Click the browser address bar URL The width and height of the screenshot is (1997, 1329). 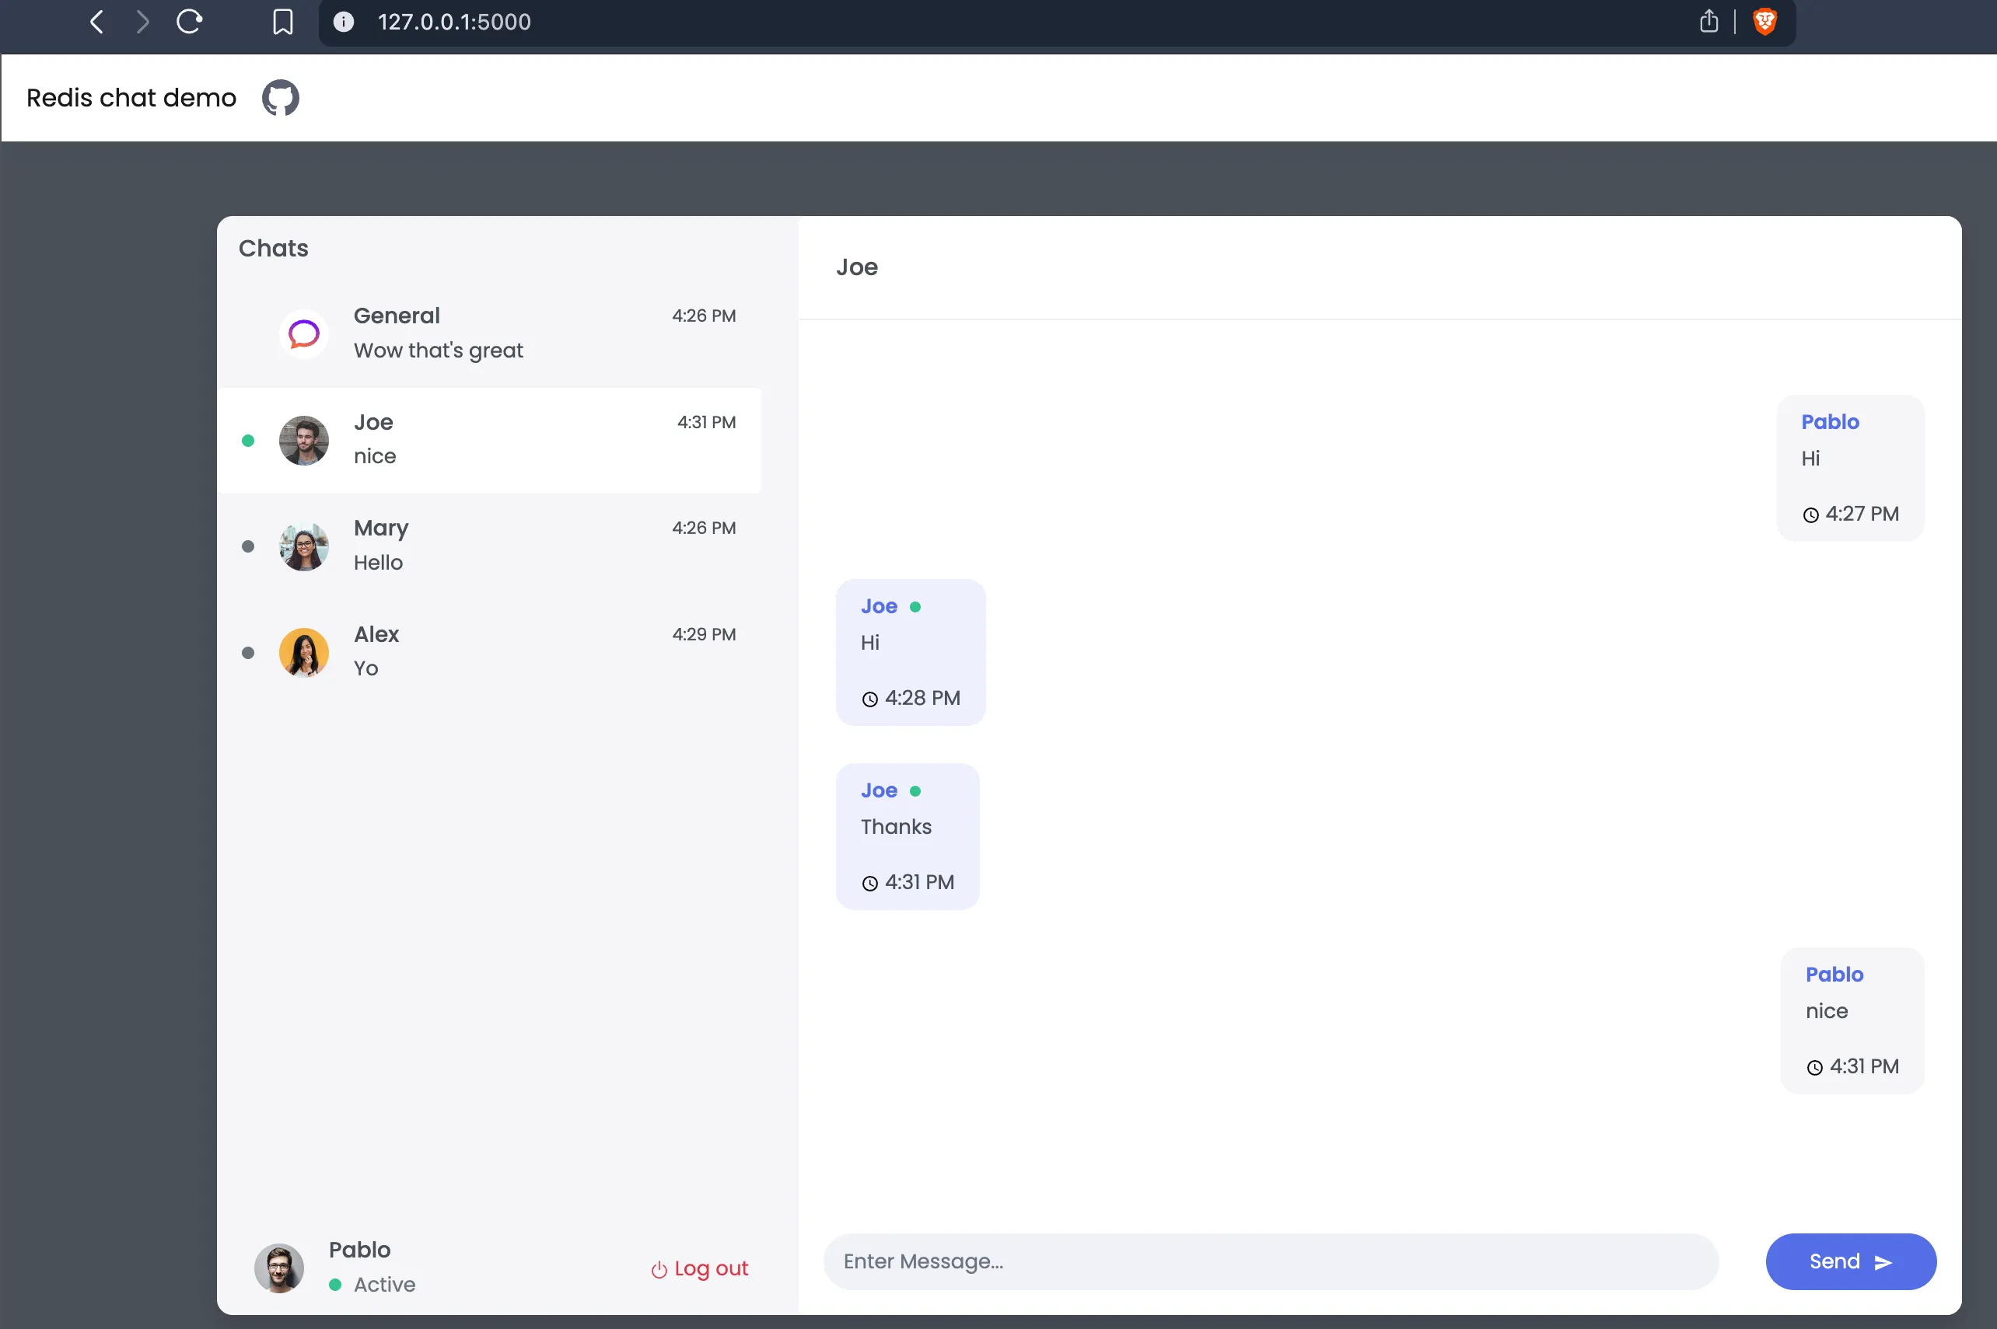point(454,22)
